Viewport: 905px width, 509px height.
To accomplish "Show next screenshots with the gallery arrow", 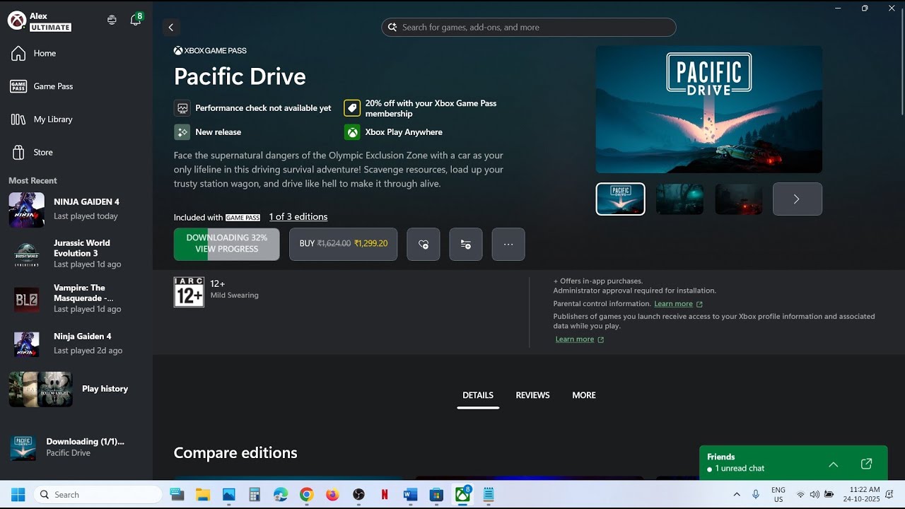I will coord(797,199).
